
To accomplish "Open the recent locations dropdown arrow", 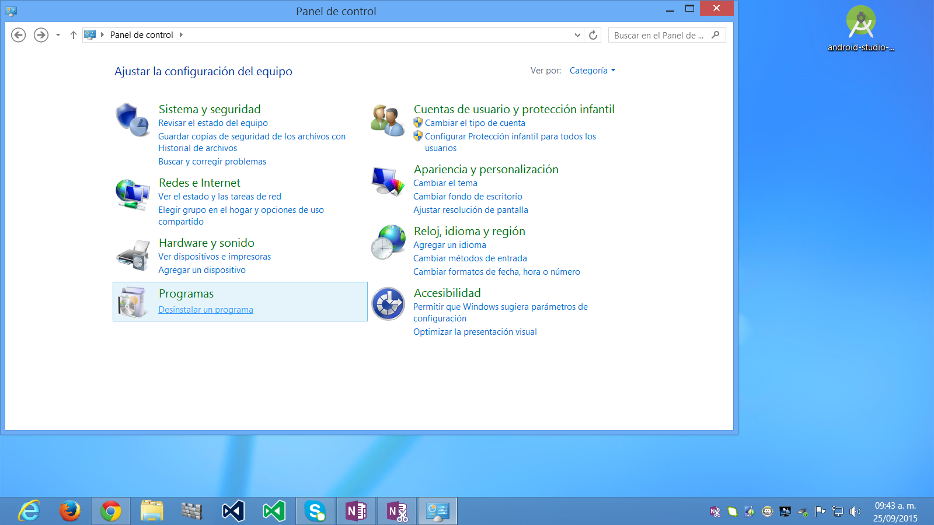I will click(58, 35).
